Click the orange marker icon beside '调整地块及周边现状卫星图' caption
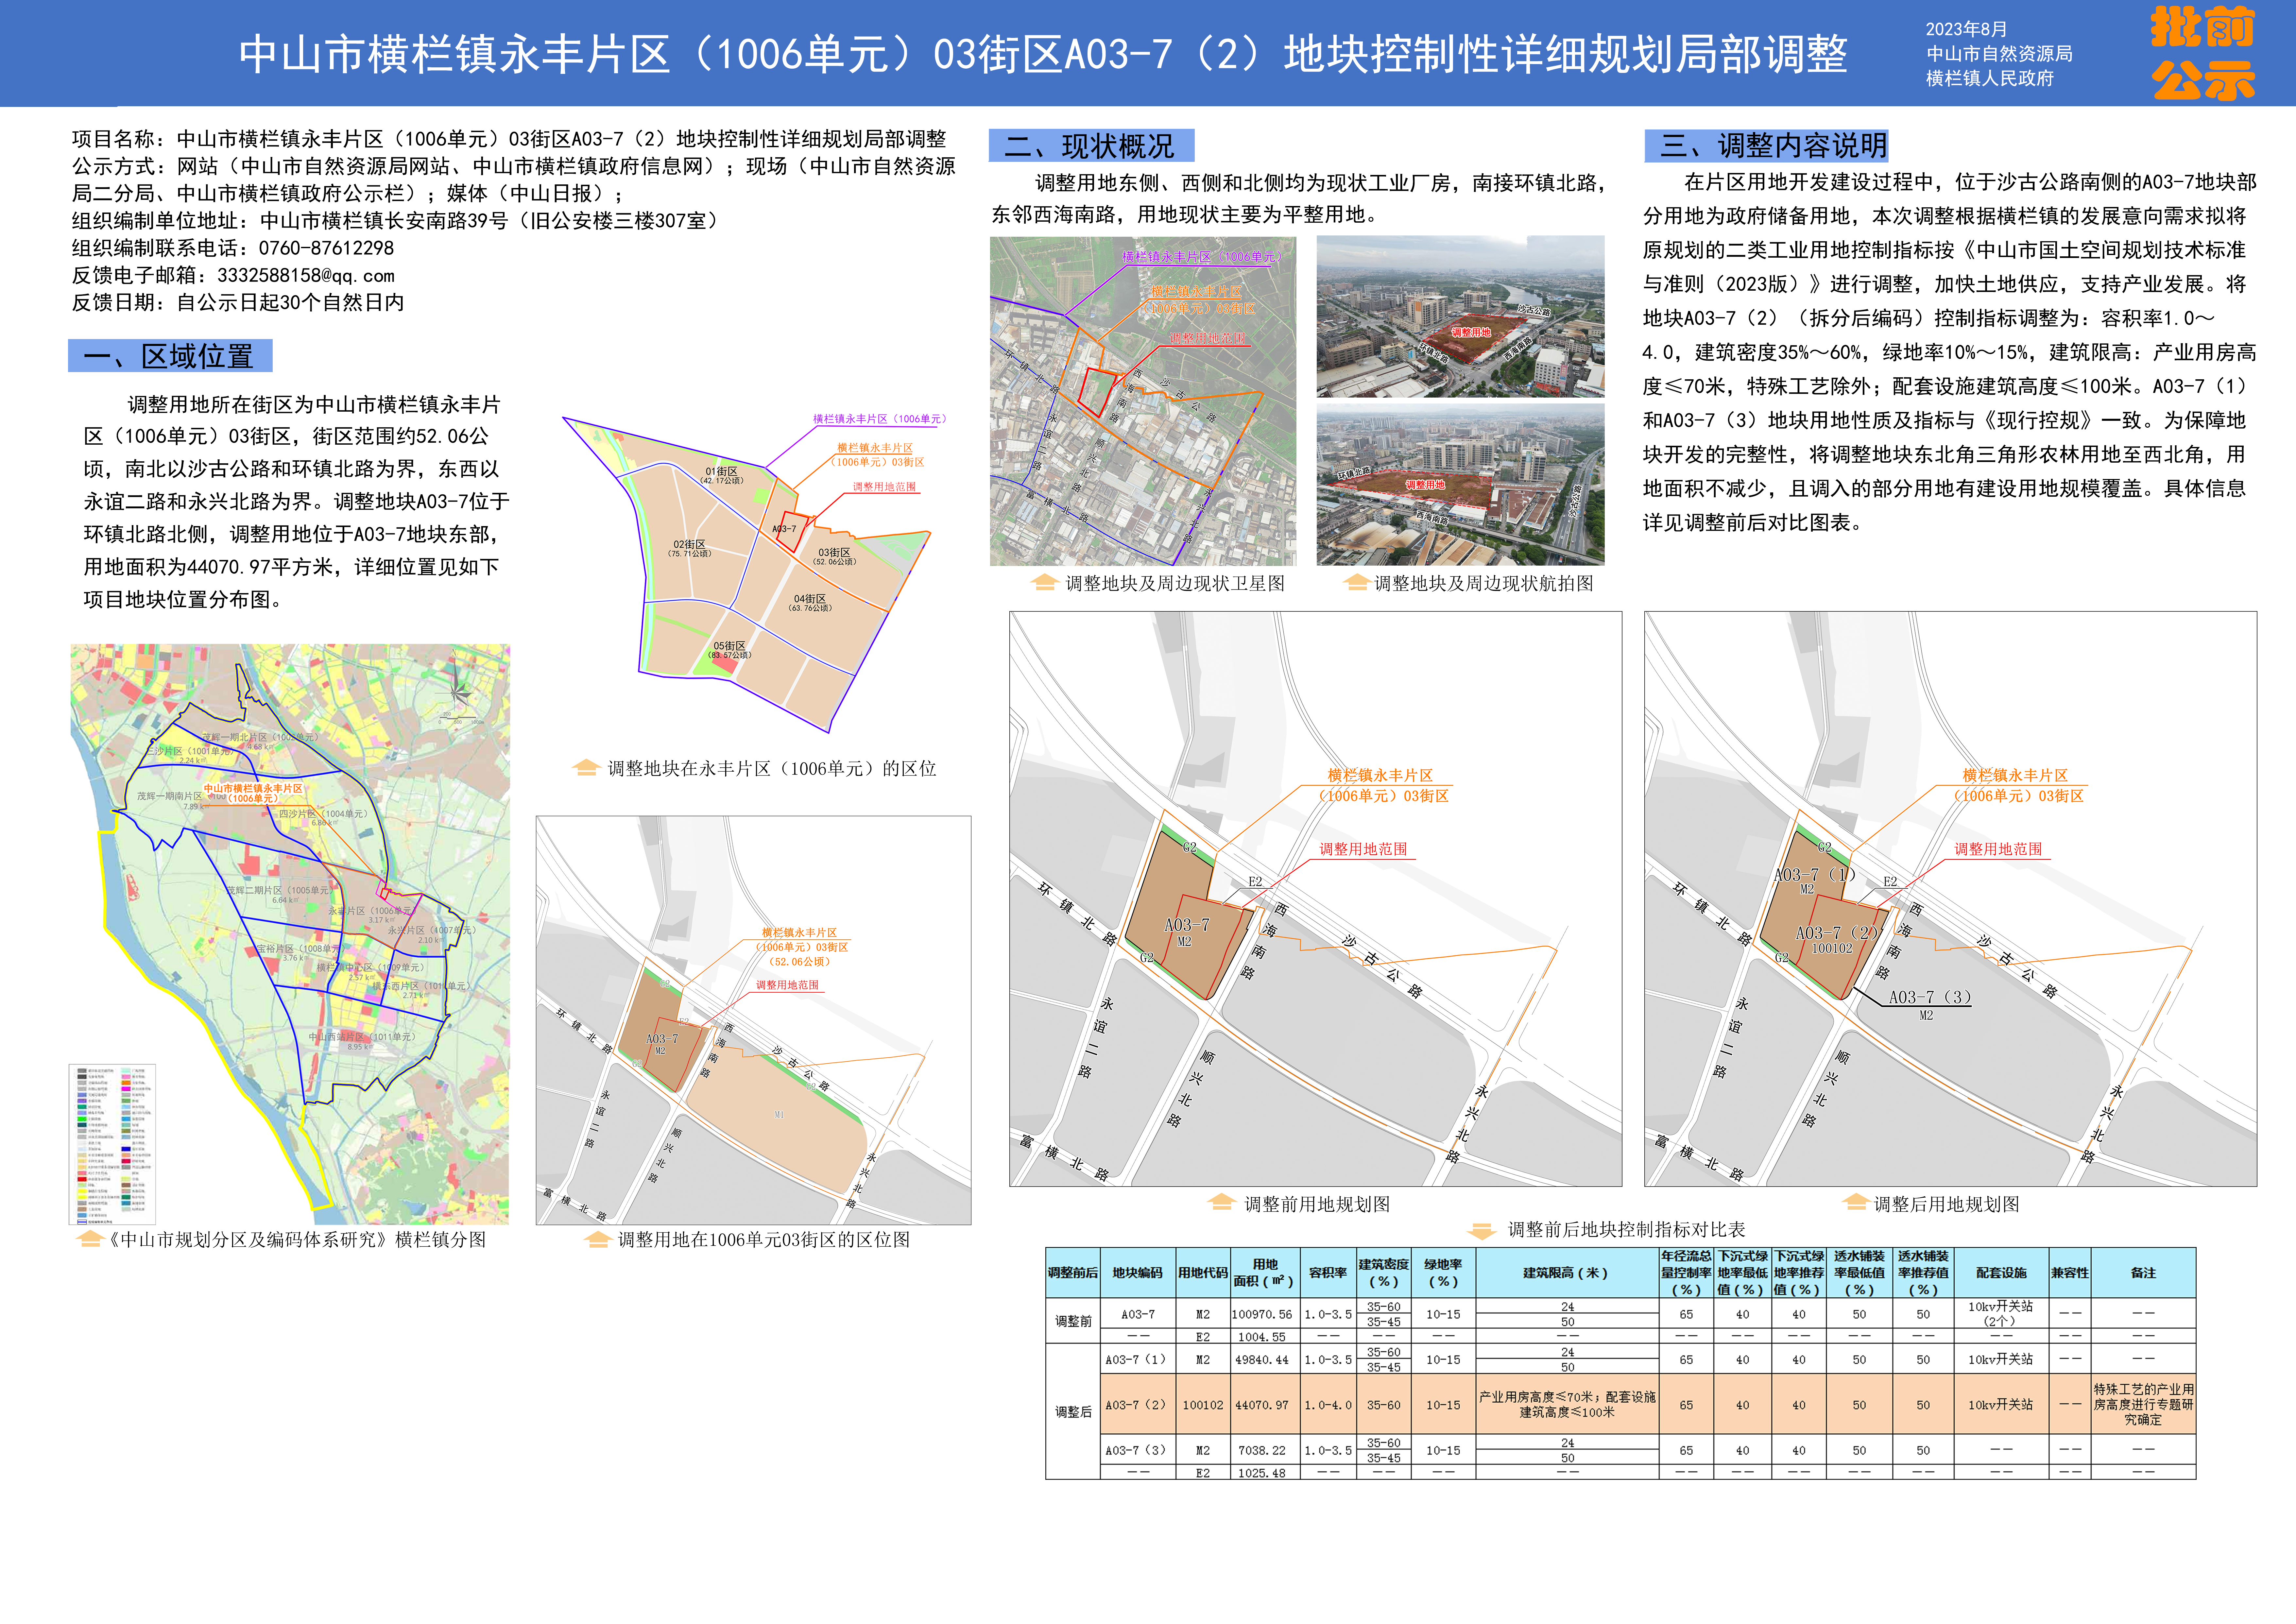 click(1044, 582)
